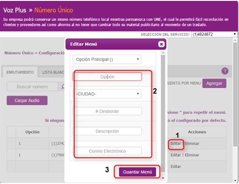
Task: Open the Selección del Servicio dropdown
Action: coord(214,34)
